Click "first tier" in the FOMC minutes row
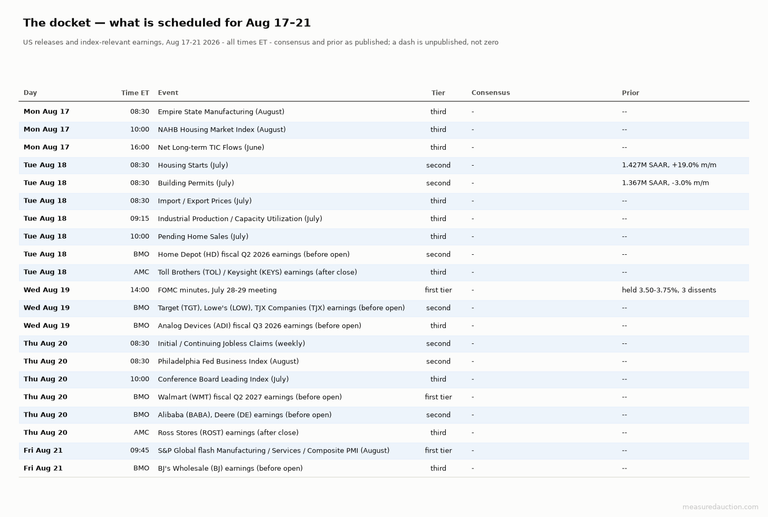Viewport: 768px width, 517px height. 438,290
